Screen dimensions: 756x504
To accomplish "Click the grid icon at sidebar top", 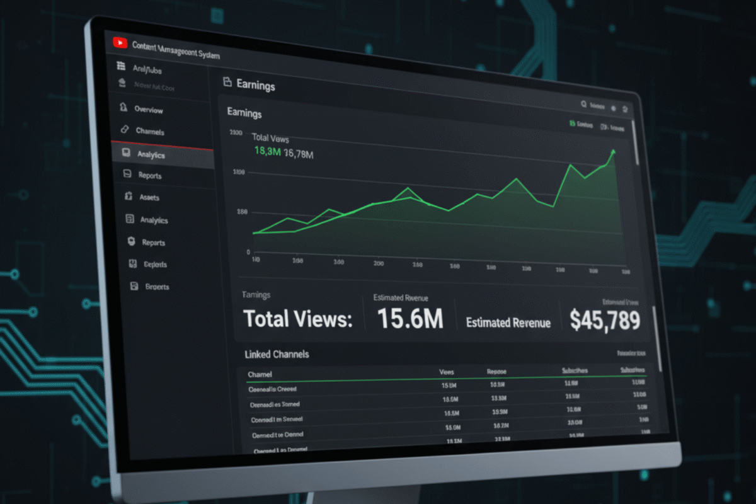I will 121,67.
